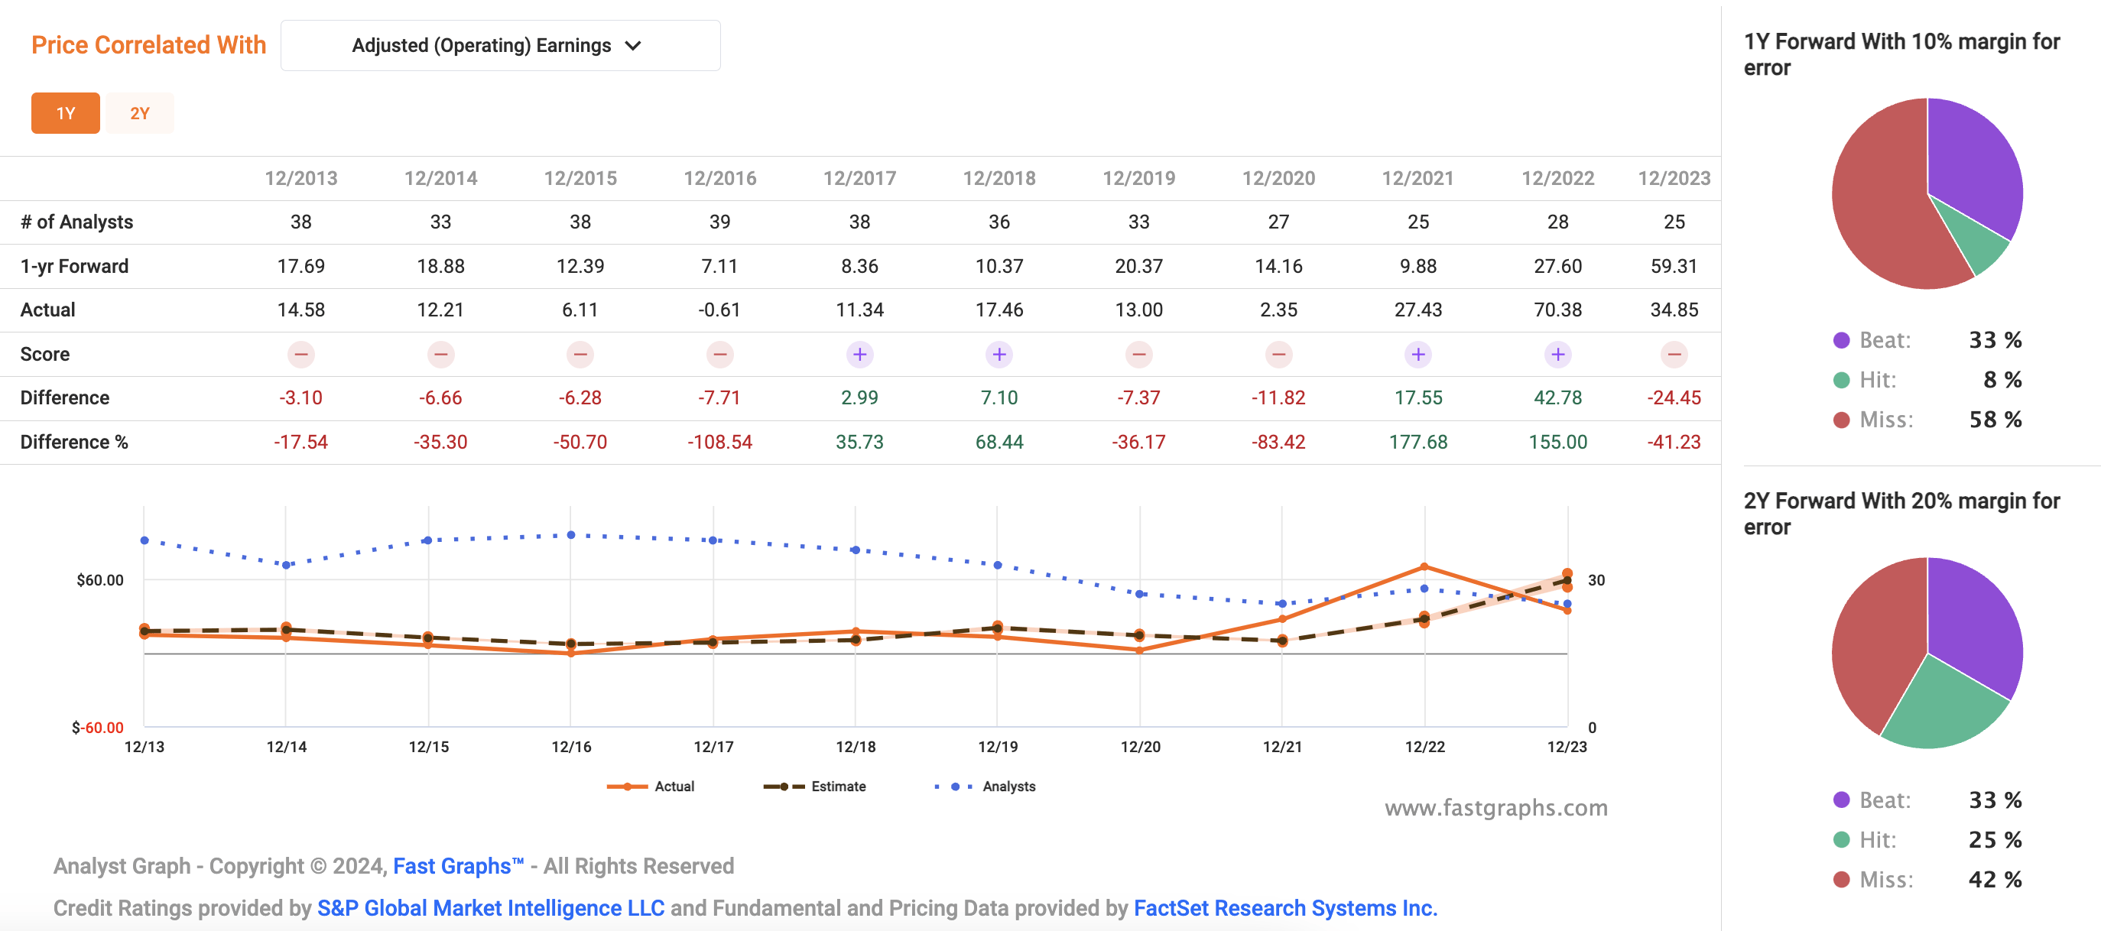Screen dimensions: 2101x931
Task: Toggle the Actual series in the chart legend
Action: pos(652,786)
